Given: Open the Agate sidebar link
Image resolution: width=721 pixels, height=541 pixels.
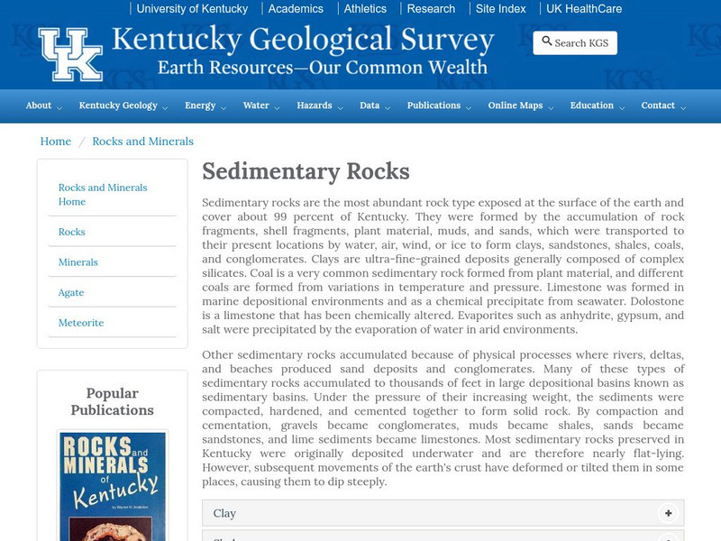Looking at the screenshot, I should (x=71, y=293).
